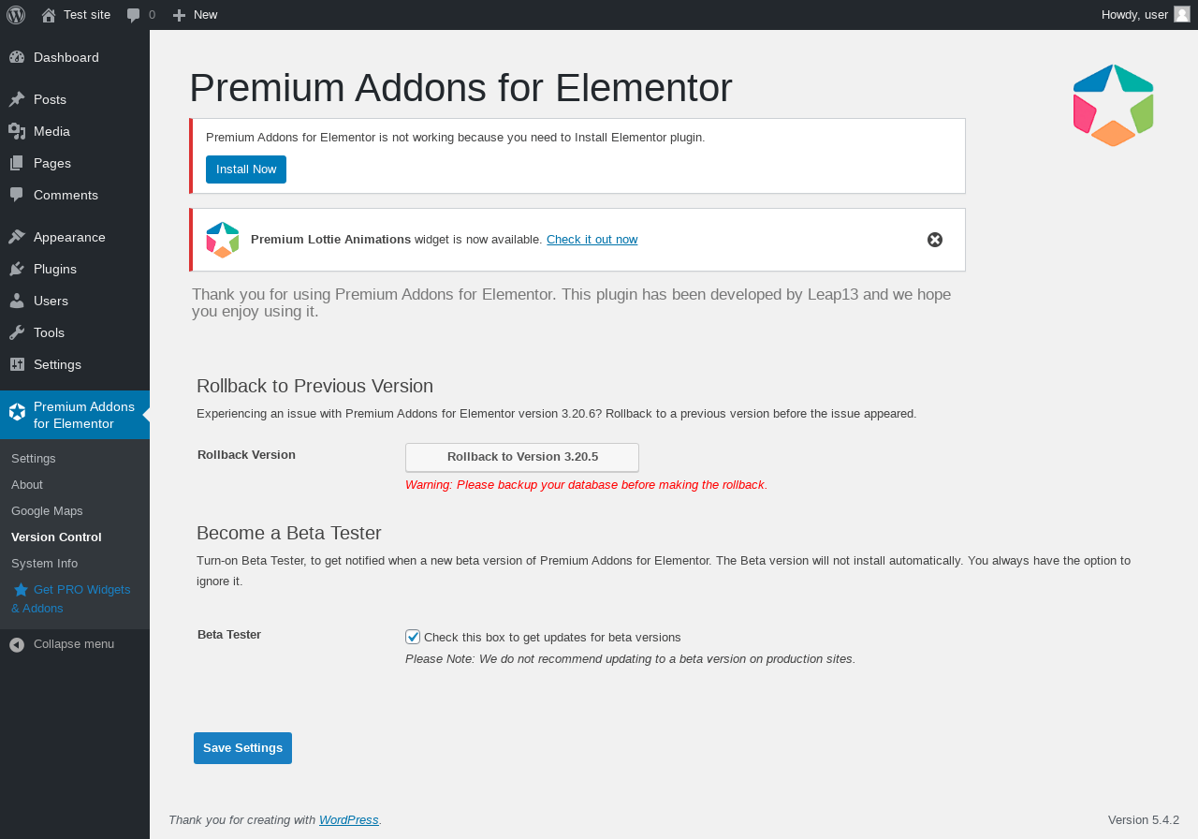Image resolution: width=1198 pixels, height=839 pixels.
Task: Open the comments bubble in admin bar
Action: click(x=134, y=15)
